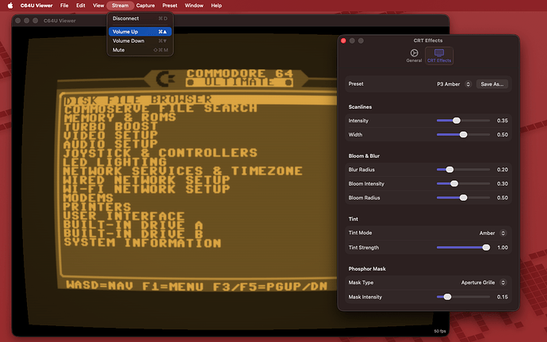Click the Bloom Intensity value 0.30

(x=503, y=184)
